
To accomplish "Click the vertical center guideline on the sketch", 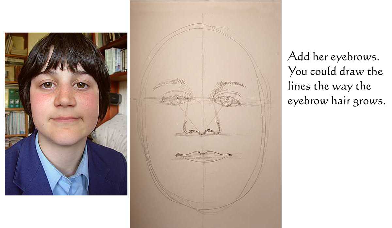I will click(x=203, y=114).
